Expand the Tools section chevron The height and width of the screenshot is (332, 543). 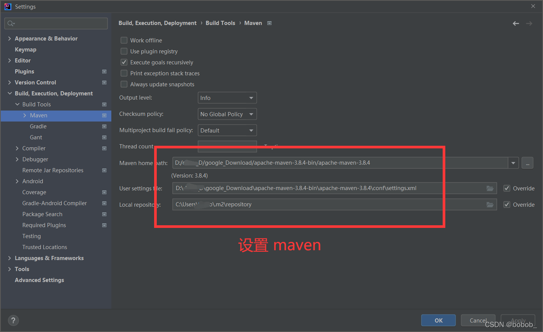[x=9, y=269]
